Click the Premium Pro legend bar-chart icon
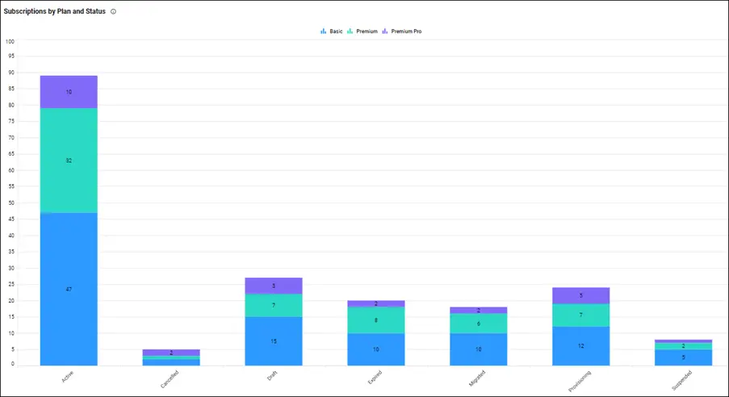 tap(384, 31)
